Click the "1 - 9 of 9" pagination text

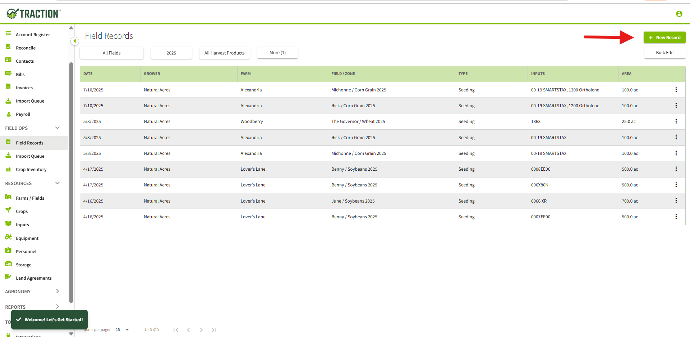152,329
